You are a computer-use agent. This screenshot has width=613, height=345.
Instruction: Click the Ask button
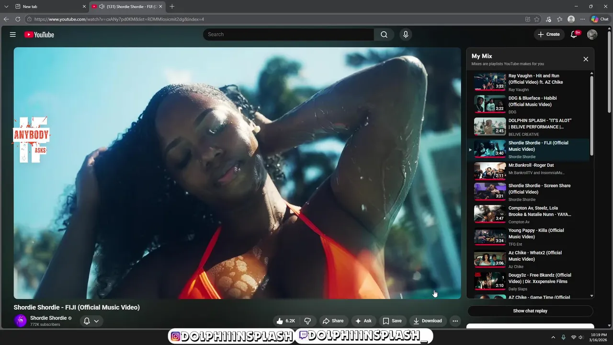coord(363,321)
